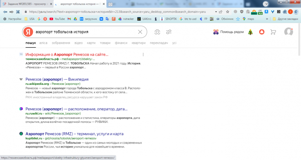Open the red Yandex bookmark icon
This screenshot has width=301, height=160.
pyautogui.click(x=45, y=19)
